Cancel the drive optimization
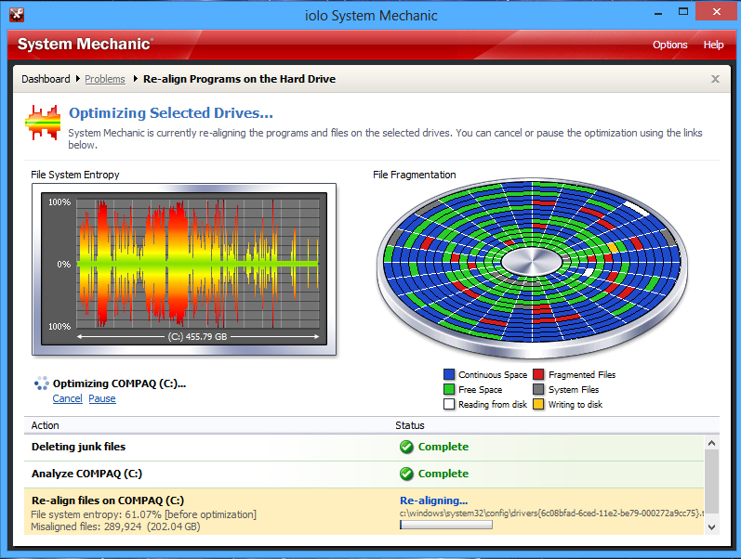 click(67, 398)
